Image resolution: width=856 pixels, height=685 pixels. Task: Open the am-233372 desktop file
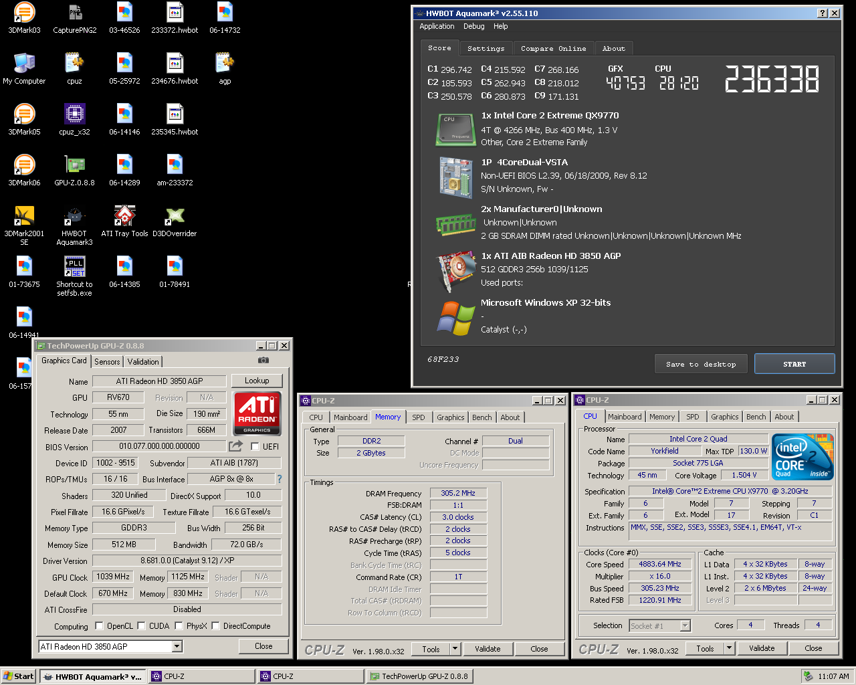(175, 170)
